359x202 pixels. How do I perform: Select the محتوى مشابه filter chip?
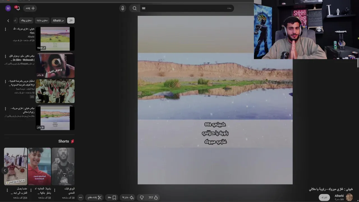42,20
